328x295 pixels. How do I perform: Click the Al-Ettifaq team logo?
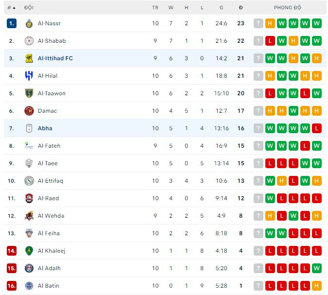pos(29,181)
